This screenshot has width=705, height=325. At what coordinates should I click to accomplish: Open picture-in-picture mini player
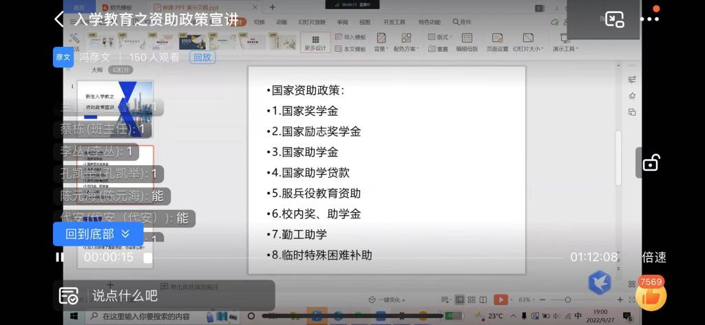[614, 19]
